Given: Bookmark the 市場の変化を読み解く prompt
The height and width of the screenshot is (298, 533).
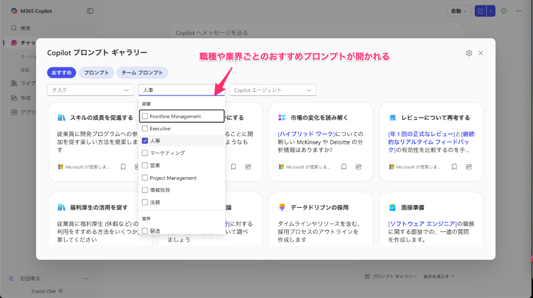Looking at the screenshot, I should pyautogui.click(x=344, y=167).
